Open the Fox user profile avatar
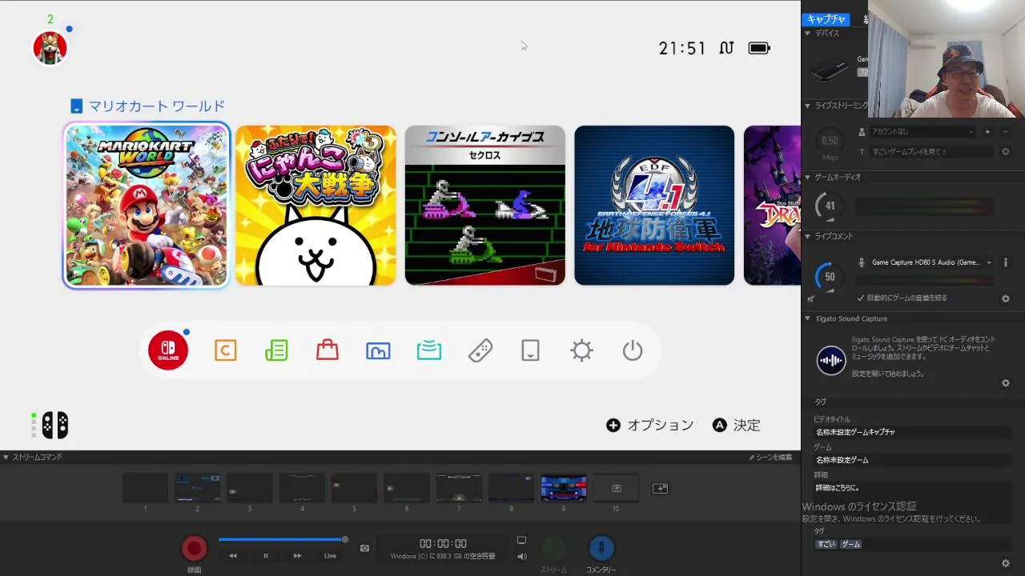 [x=50, y=48]
